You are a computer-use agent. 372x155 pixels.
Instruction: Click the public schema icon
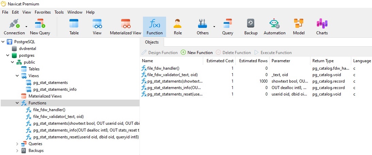pos(19,62)
